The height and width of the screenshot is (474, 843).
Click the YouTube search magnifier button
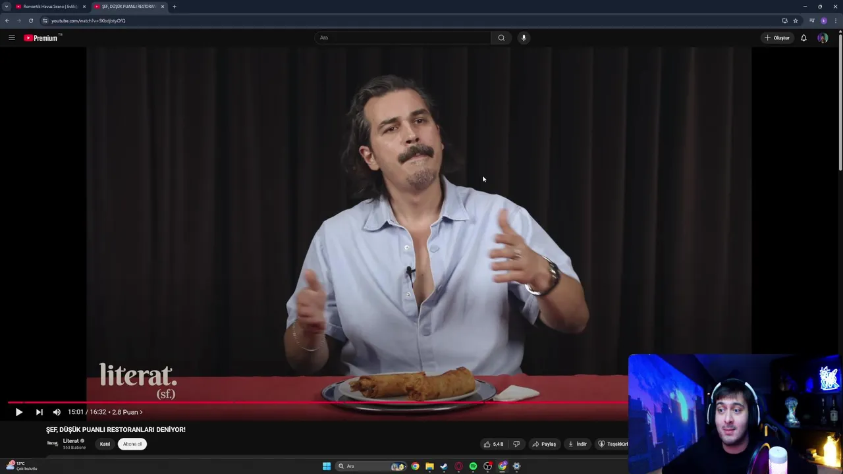pos(501,38)
